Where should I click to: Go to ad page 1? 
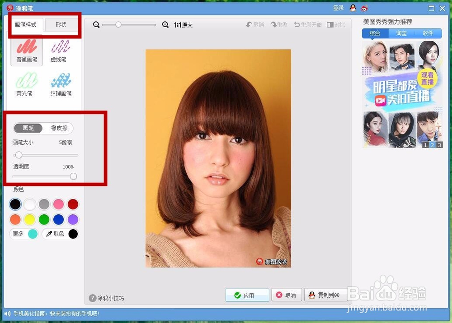tap(425, 145)
